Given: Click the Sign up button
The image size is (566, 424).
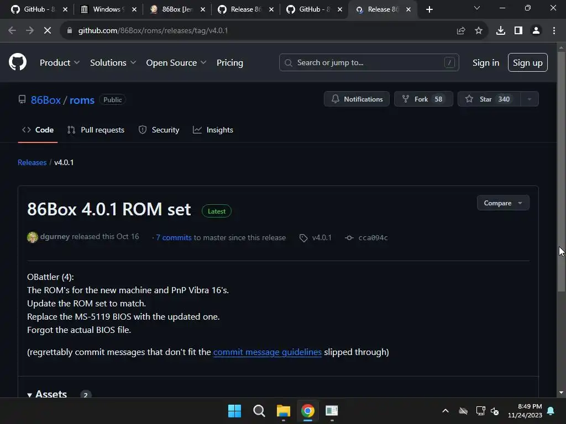Looking at the screenshot, I should 527,62.
